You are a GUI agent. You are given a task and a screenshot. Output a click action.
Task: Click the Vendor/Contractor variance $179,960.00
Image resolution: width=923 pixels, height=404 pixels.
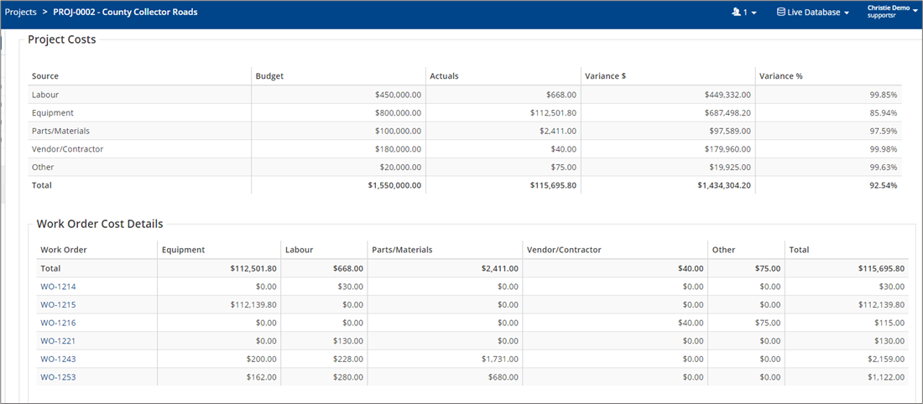[x=727, y=149]
